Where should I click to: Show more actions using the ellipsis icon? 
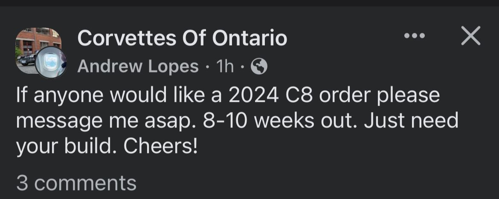(x=415, y=36)
